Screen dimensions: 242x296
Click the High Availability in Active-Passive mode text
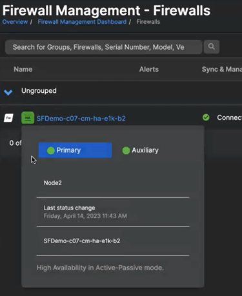pyautogui.click(x=100, y=268)
